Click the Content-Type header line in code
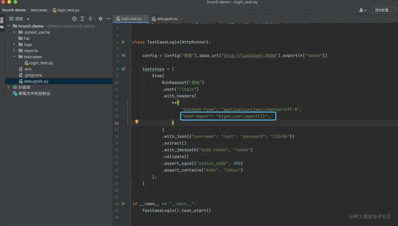The width and height of the screenshot is (398, 226). (242, 109)
